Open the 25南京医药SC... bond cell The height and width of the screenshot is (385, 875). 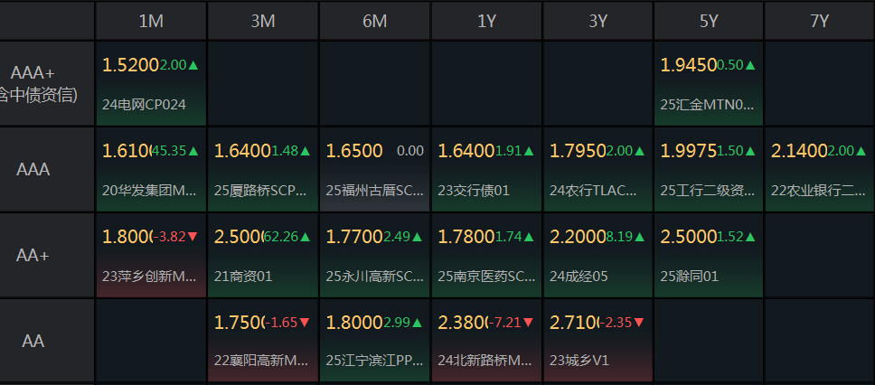tap(486, 256)
